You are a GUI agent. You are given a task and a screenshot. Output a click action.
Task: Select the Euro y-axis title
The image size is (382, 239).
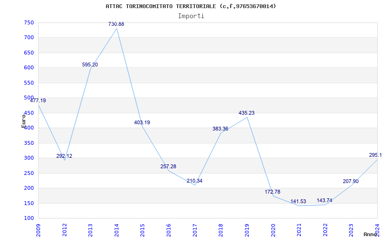pos(23,121)
